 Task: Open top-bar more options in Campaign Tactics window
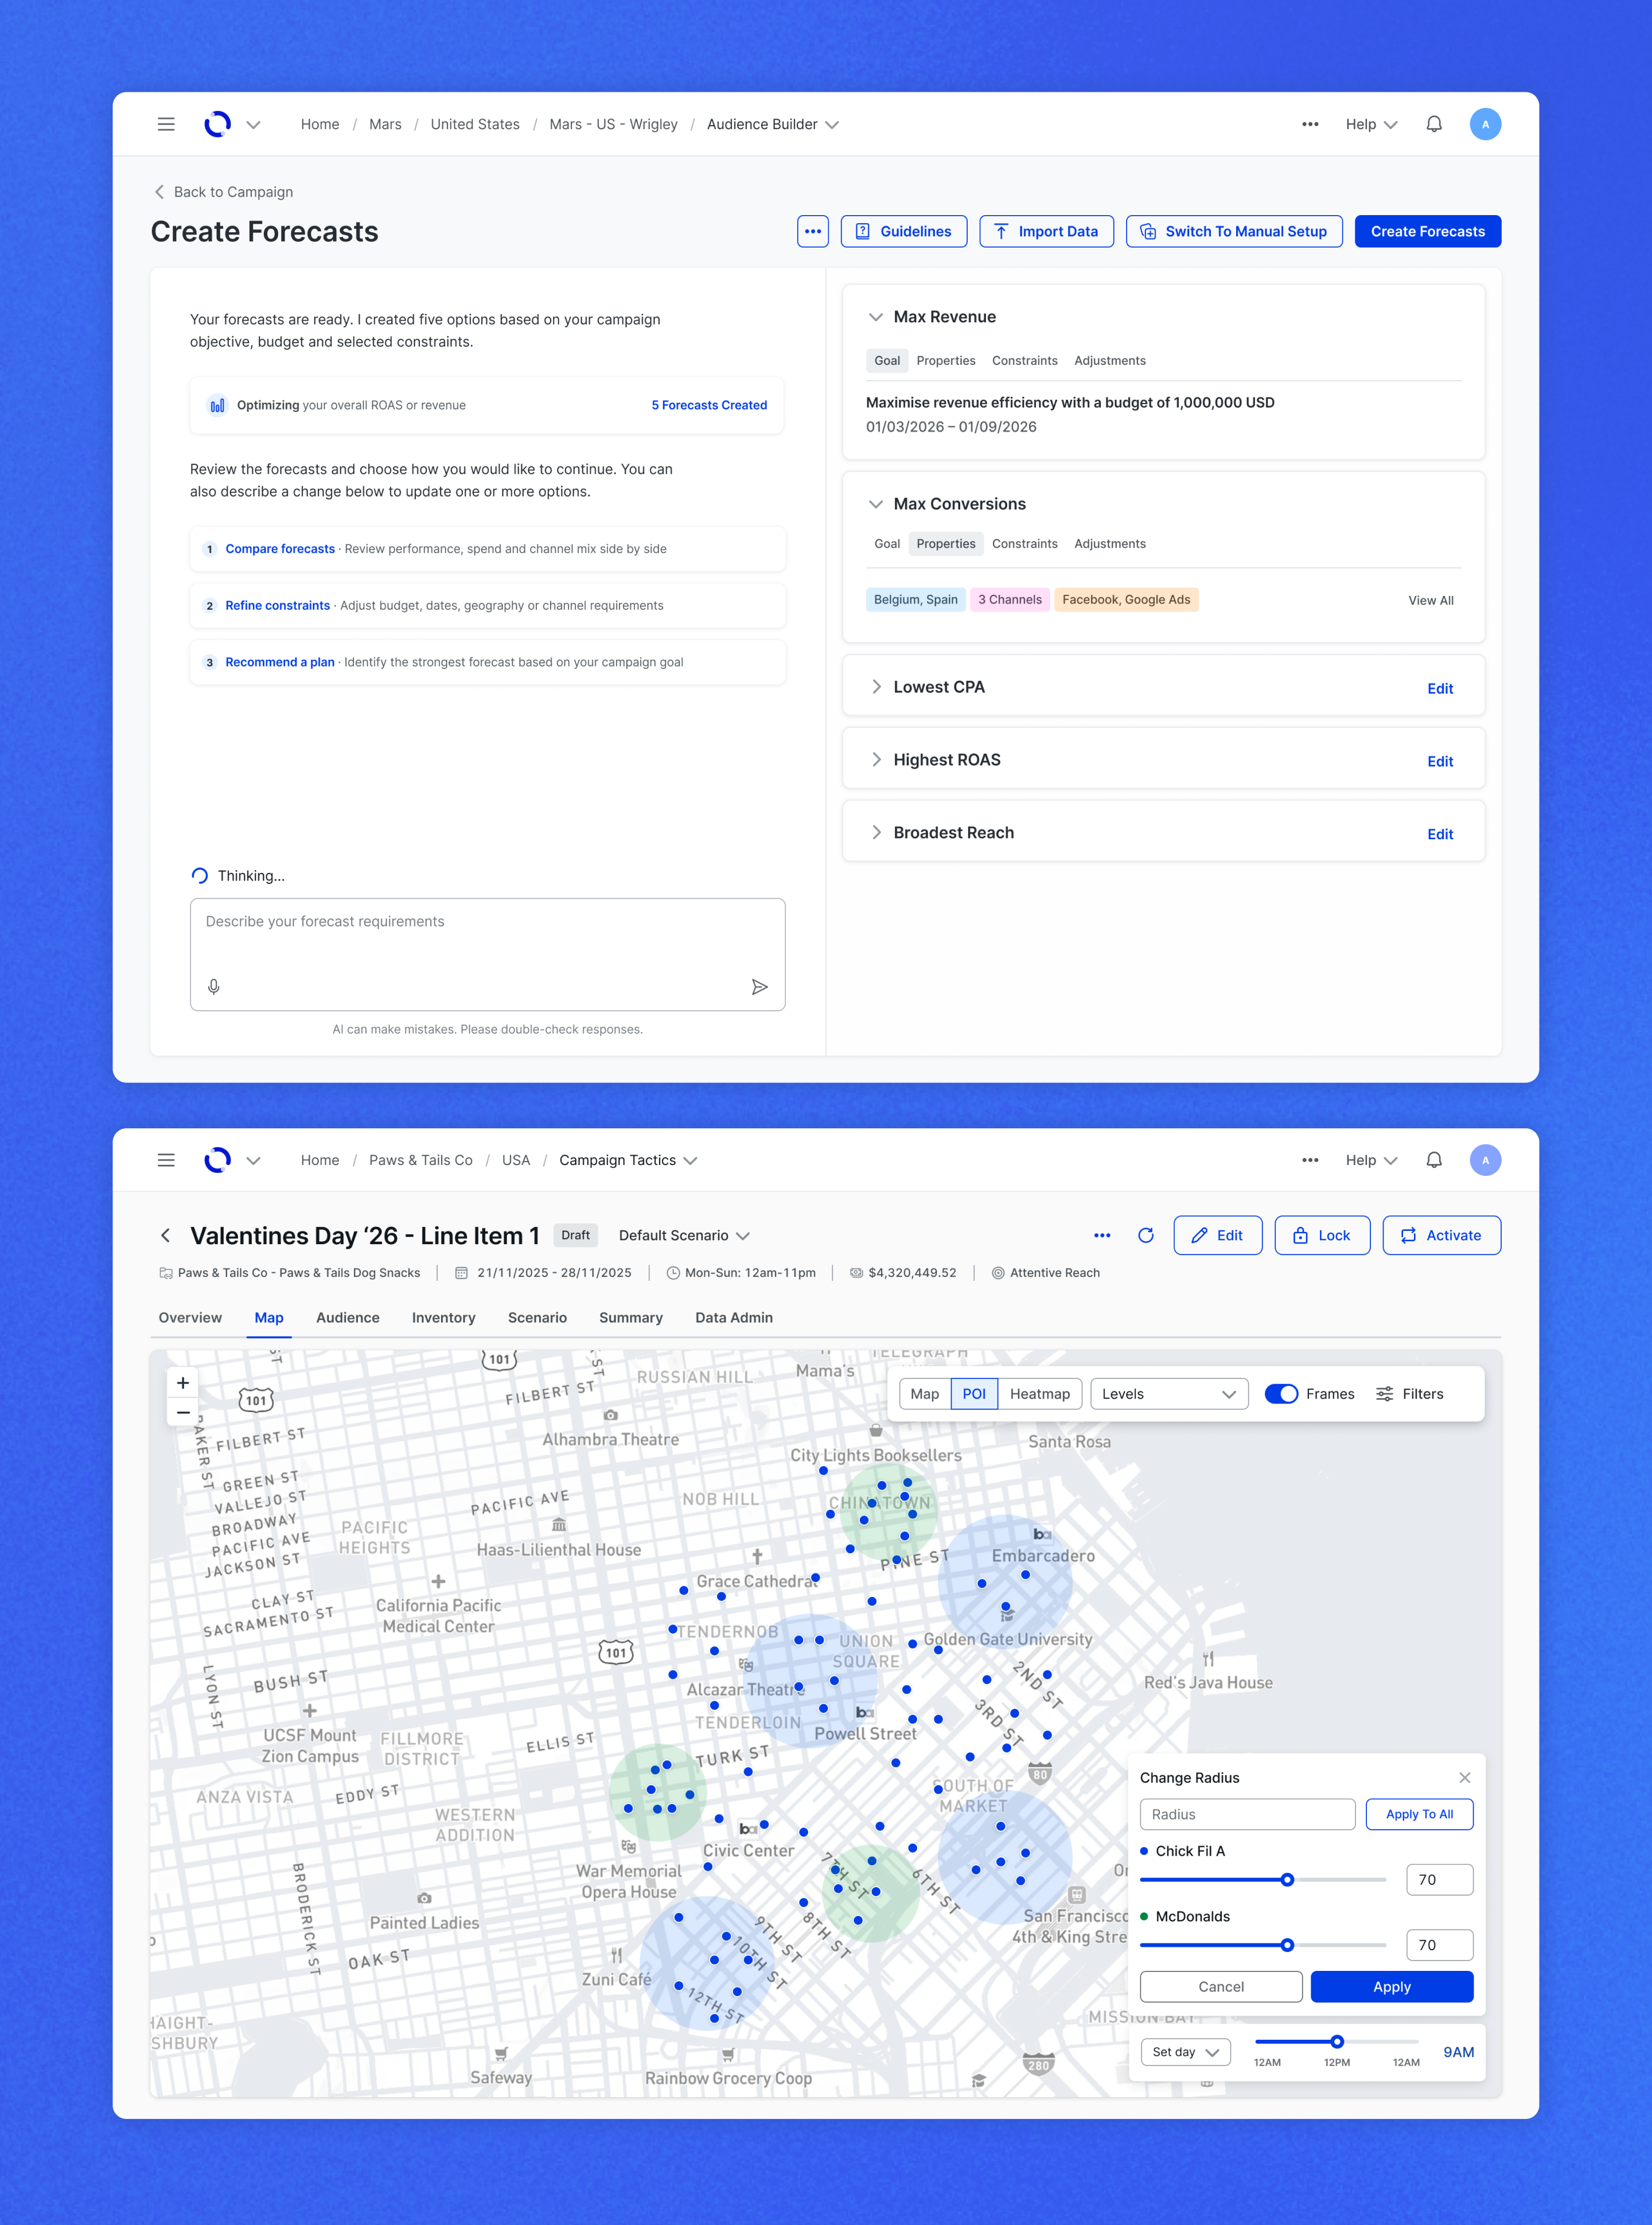click(1310, 1160)
